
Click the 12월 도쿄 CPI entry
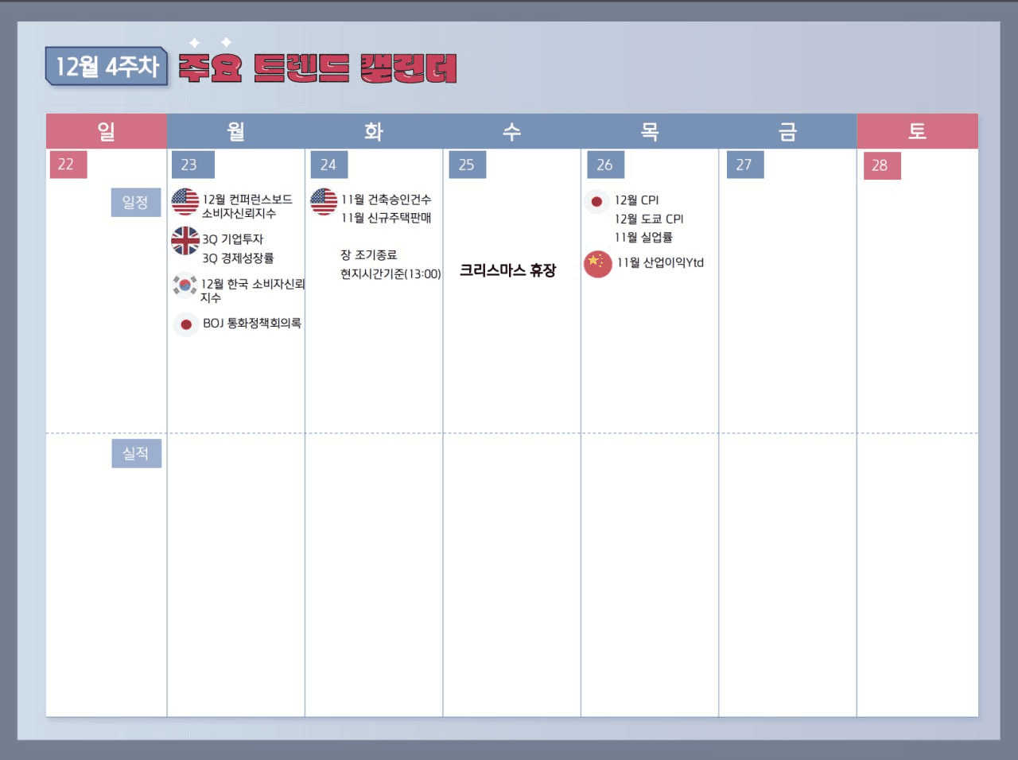[x=649, y=219]
